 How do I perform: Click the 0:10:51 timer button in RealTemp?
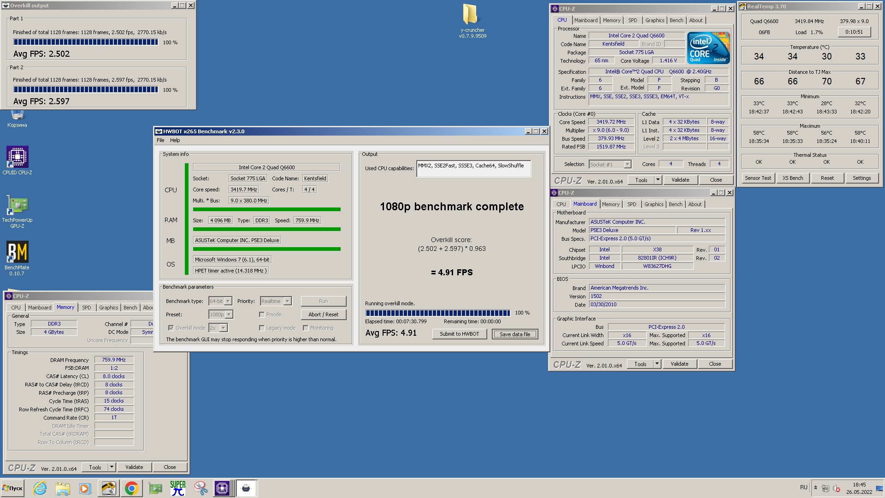[854, 32]
